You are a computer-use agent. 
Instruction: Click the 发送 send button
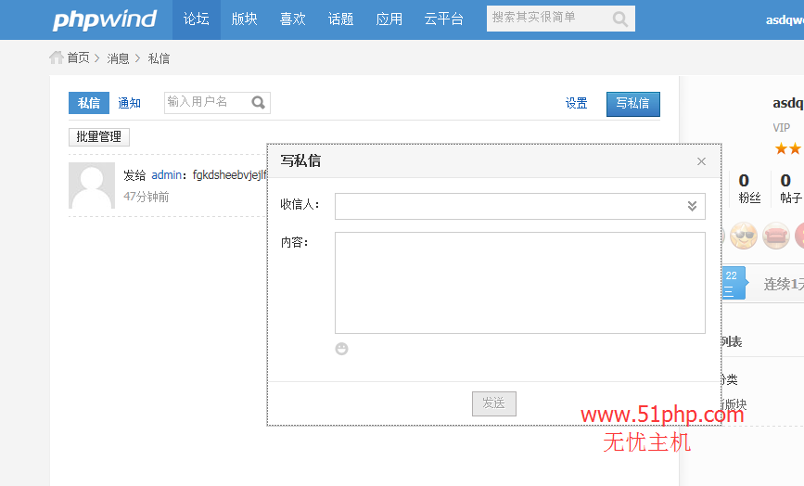(x=494, y=404)
